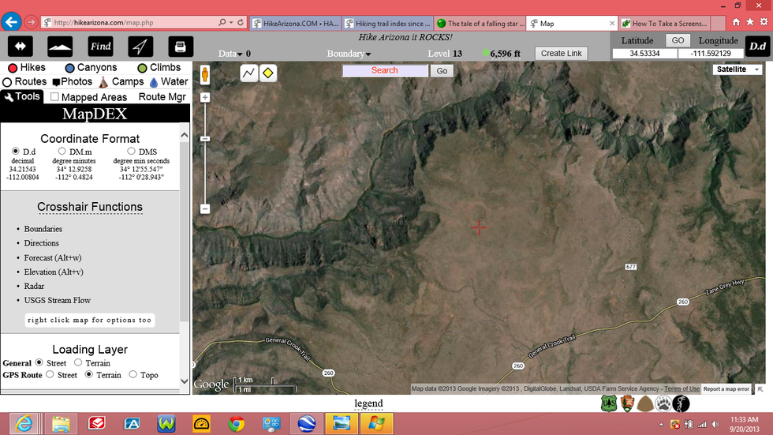Toggle sidebar with the double-arrow icon

point(21,47)
